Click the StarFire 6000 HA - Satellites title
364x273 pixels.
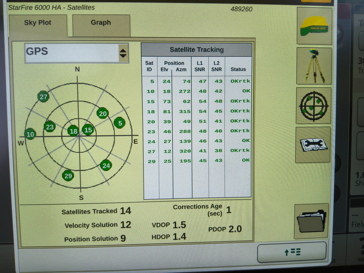coord(51,7)
